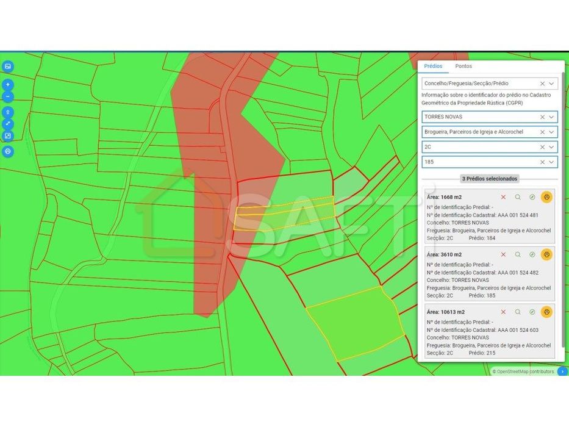Select cadastral ID 'AAA 001 524 482'
This screenshot has height=427, width=569.
pos(518,272)
